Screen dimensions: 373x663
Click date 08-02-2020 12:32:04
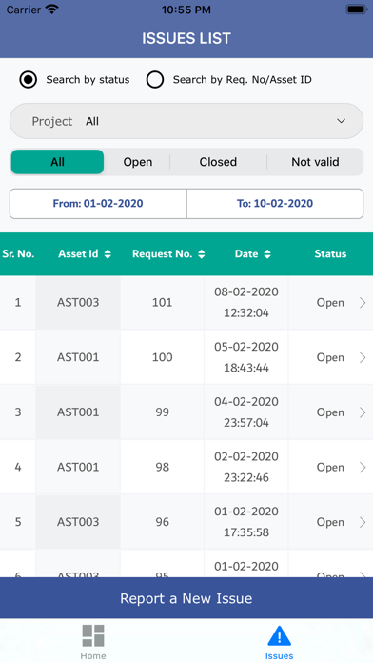[246, 303]
